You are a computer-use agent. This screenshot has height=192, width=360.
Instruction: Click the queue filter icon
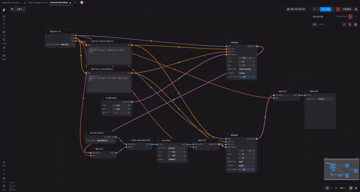pyautogui.click(x=344, y=25)
